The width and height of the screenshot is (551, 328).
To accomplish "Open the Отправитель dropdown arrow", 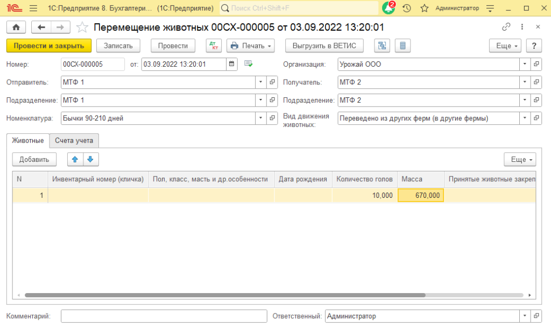I will tap(260, 82).
